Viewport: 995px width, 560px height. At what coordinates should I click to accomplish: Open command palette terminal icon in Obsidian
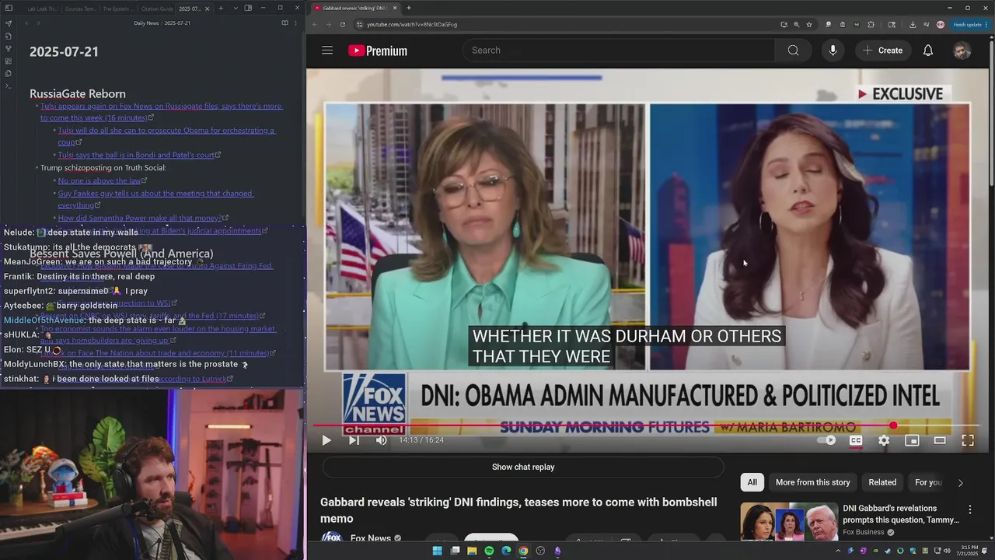click(x=9, y=86)
